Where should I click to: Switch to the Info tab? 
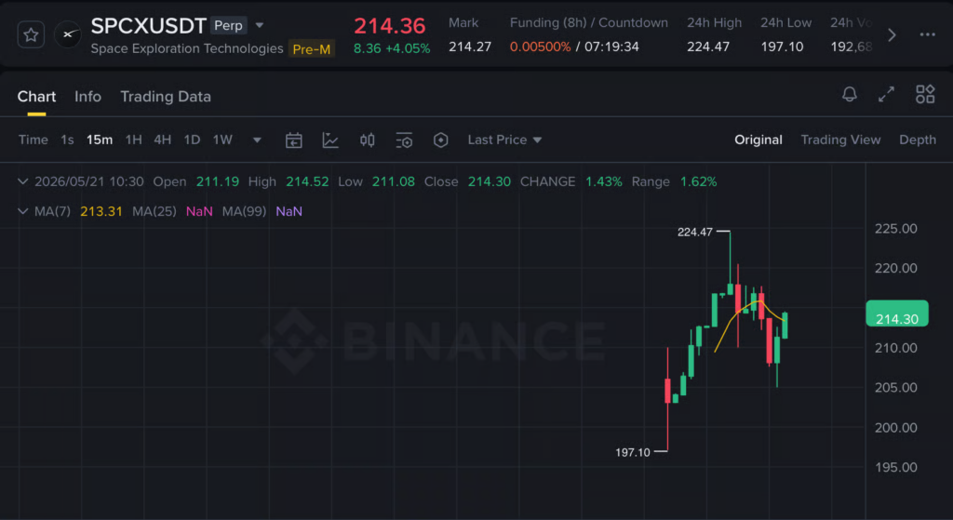(87, 97)
